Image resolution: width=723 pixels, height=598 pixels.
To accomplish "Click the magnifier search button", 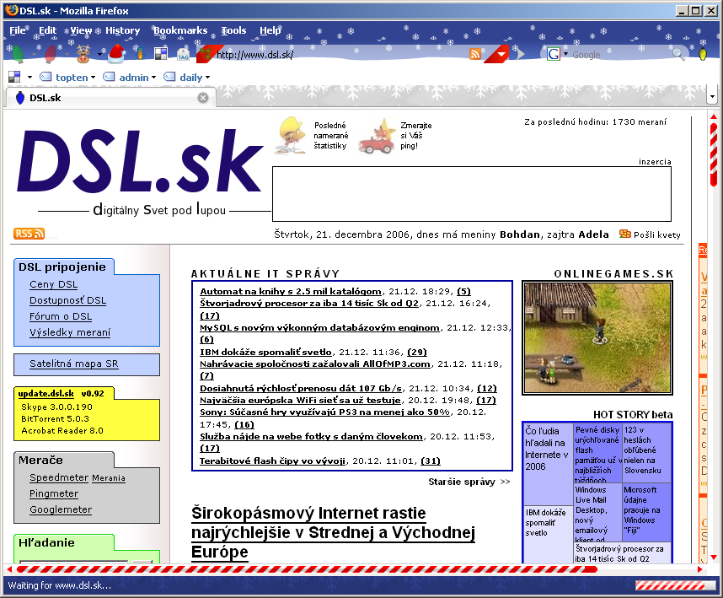I will (678, 55).
